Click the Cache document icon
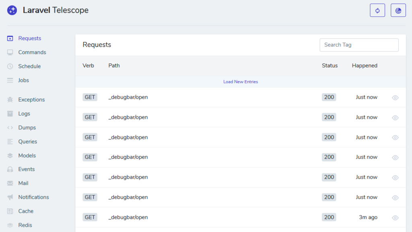Screen dimensions: 412x232 pos(10,211)
